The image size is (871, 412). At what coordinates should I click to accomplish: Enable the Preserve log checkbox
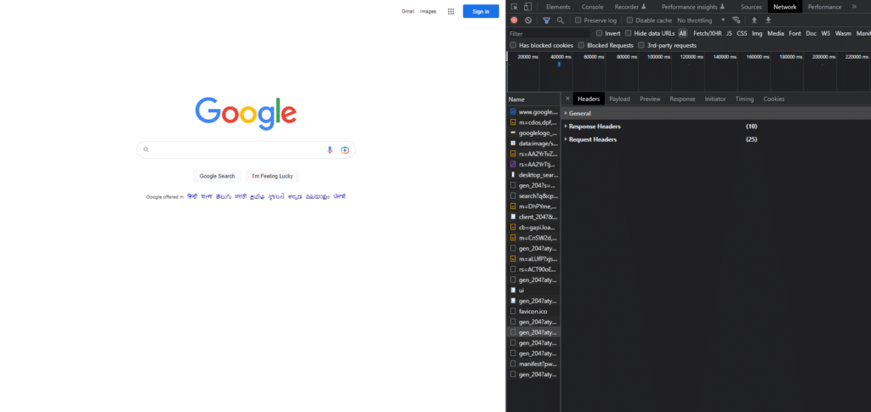pyautogui.click(x=578, y=20)
